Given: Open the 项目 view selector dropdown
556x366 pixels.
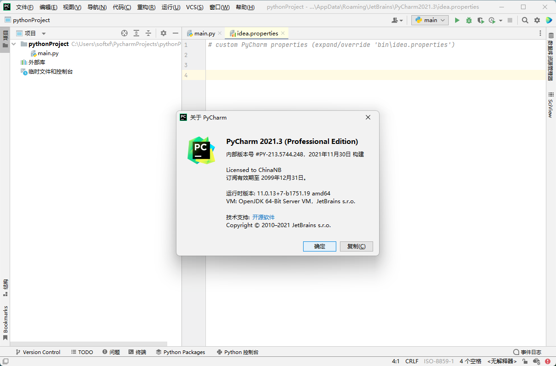Looking at the screenshot, I should [31, 33].
